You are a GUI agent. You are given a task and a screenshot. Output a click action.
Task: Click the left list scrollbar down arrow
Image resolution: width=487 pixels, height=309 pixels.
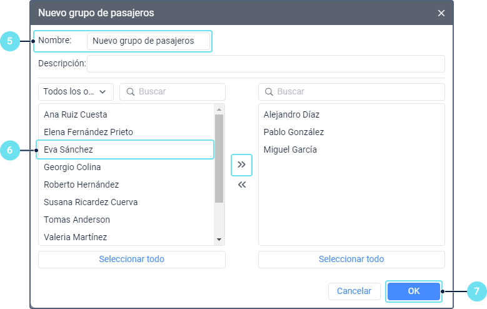coord(219,240)
